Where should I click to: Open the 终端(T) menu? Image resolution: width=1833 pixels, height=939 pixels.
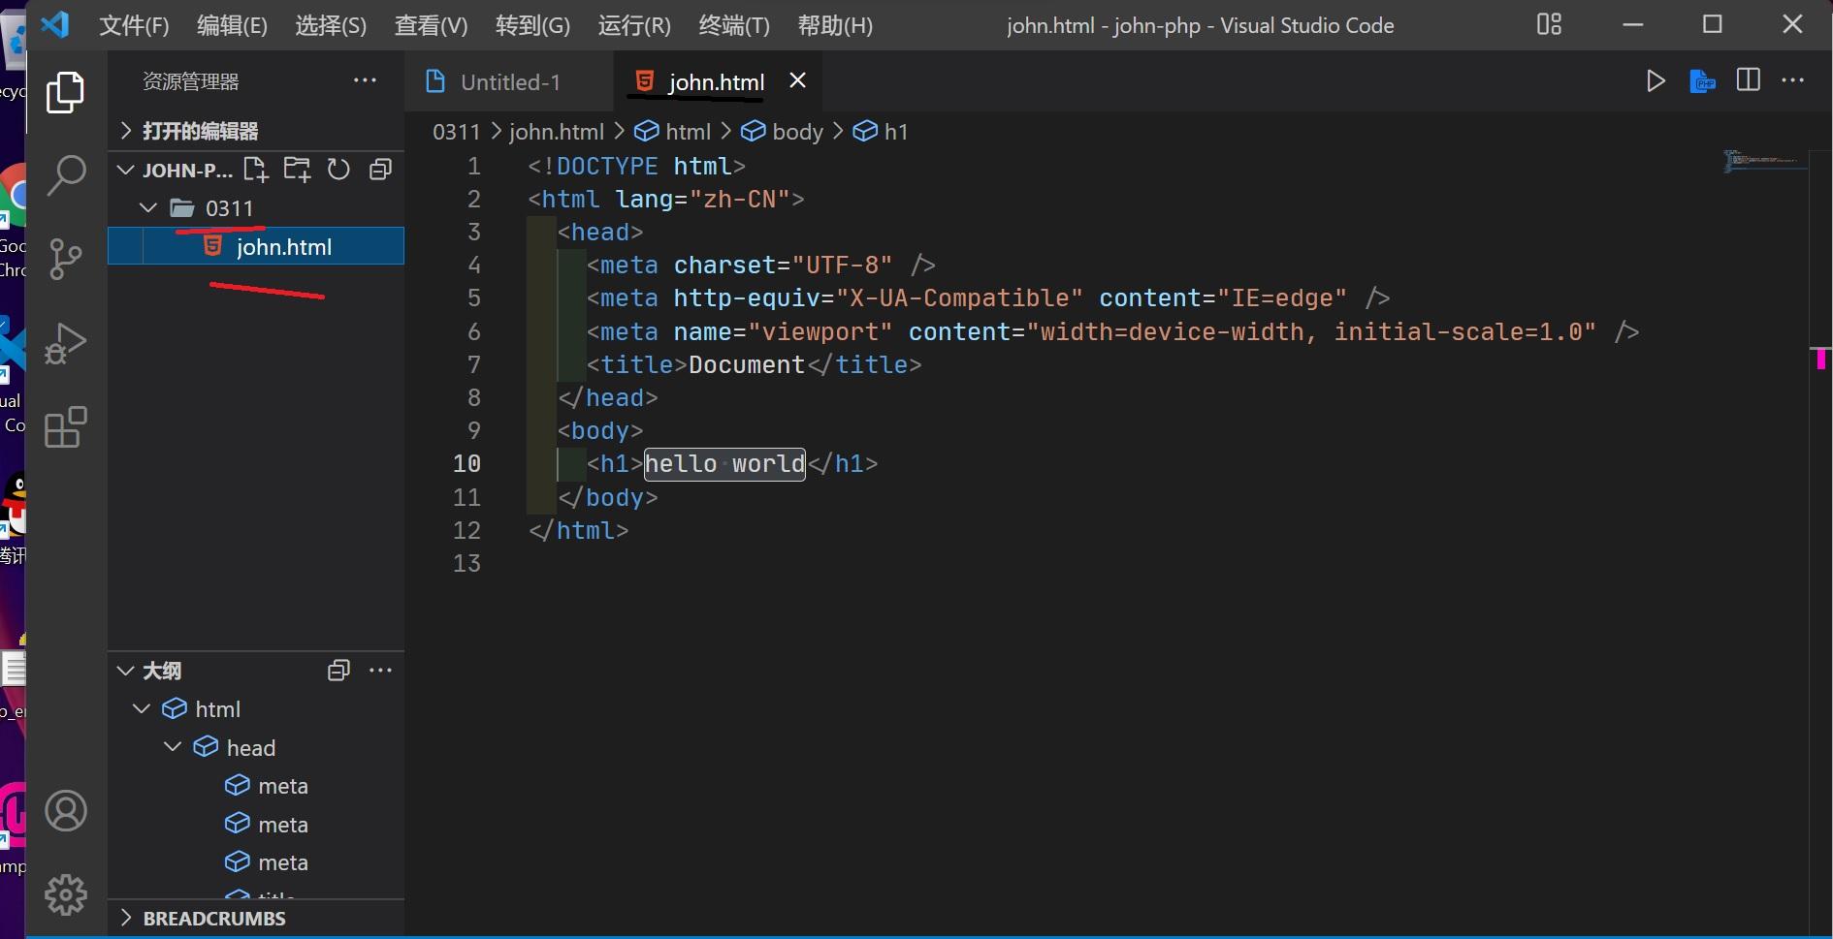(733, 25)
